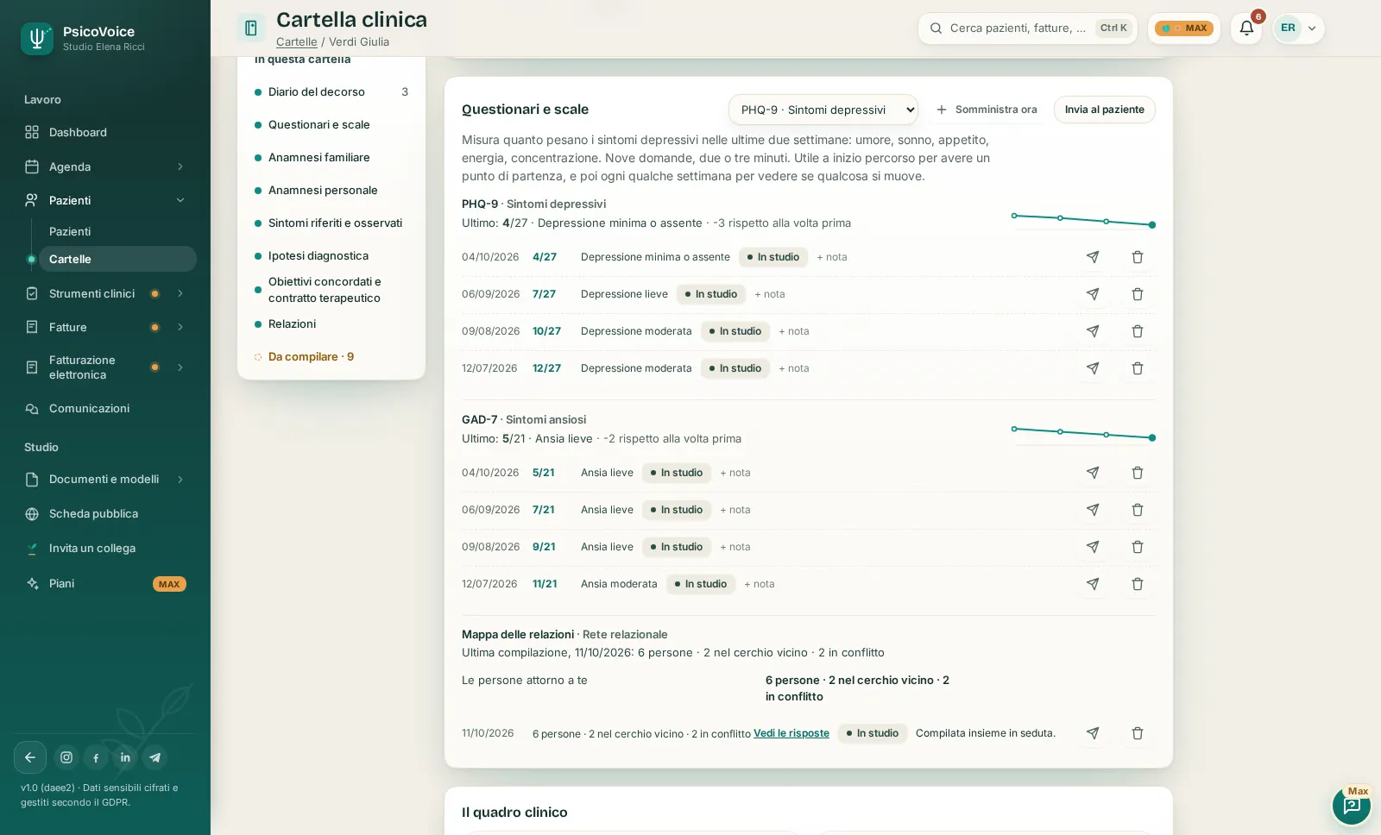Send the GAD-7 9/21 result
This screenshot has height=835, width=1381.
point(1093,547)
